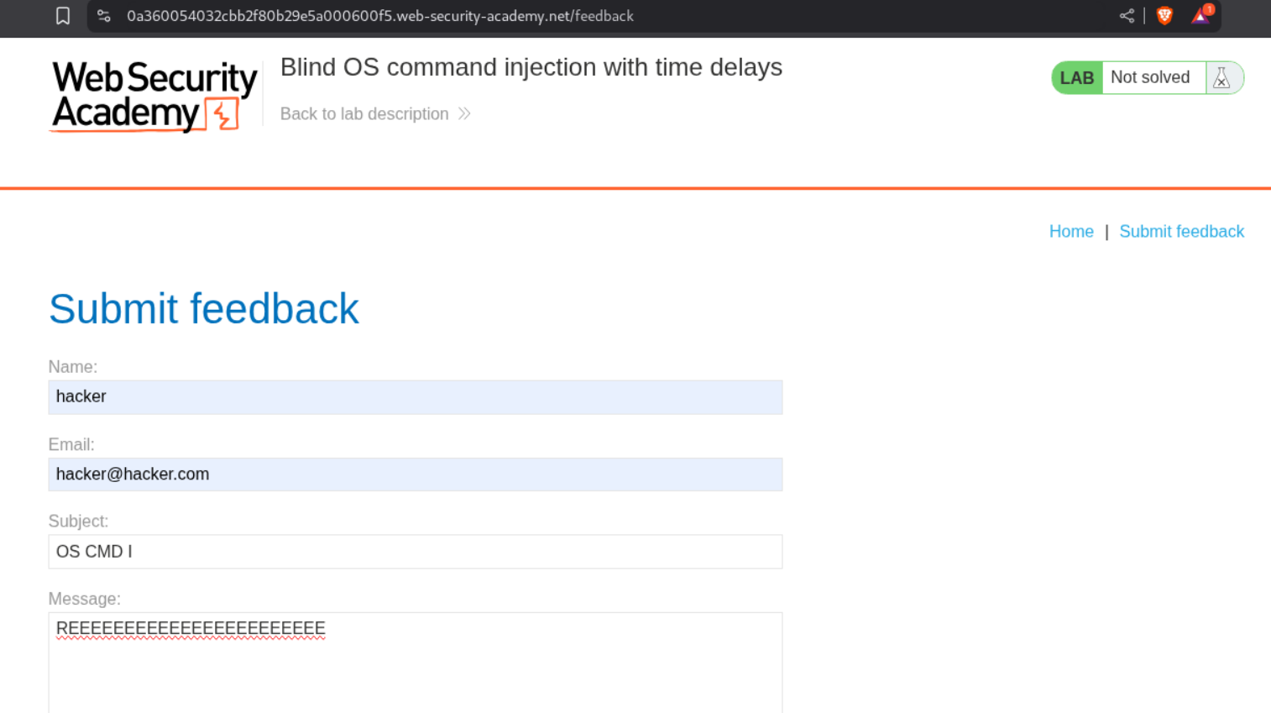
Task: Click into the Email input field
Action: 415,474
